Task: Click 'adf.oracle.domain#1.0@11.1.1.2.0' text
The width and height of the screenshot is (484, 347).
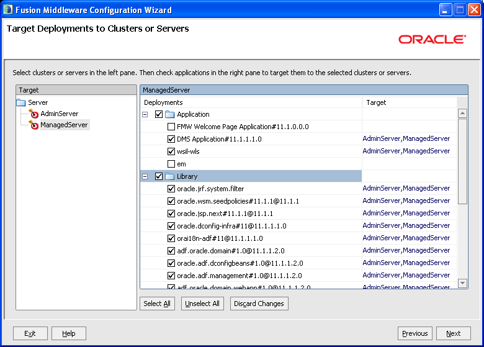Action: tap(231, 251)
